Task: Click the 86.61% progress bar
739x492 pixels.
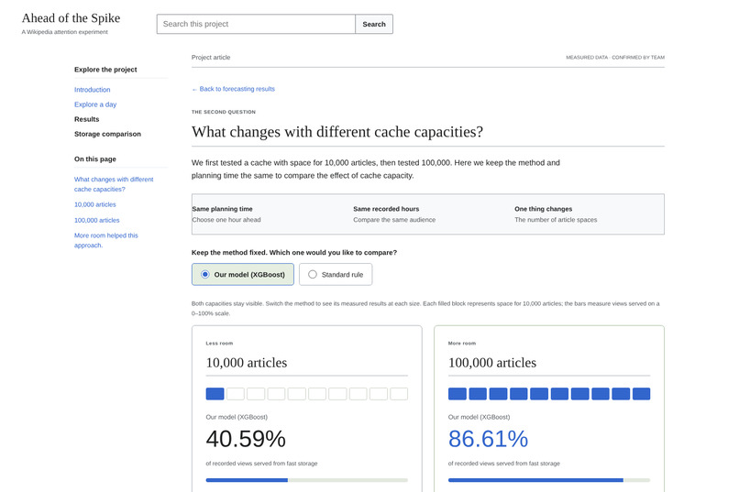Action: pos(549,480)
